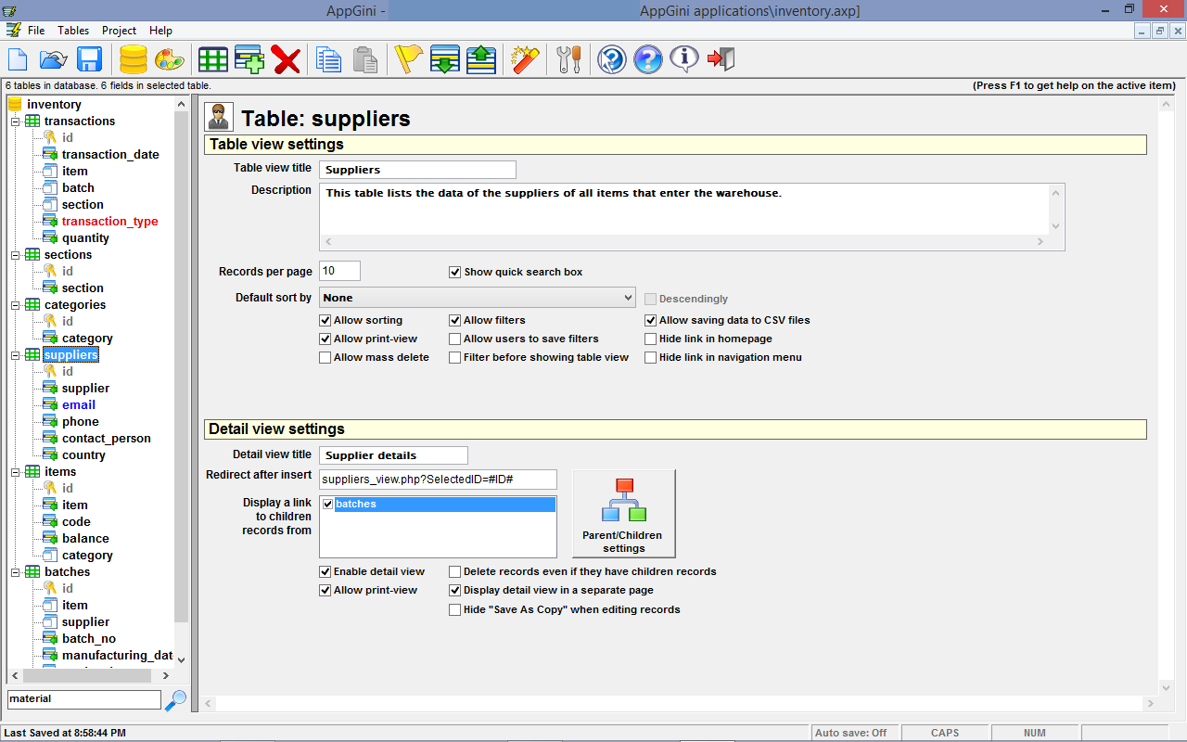Select contact_person field in tree

[107, 439]
